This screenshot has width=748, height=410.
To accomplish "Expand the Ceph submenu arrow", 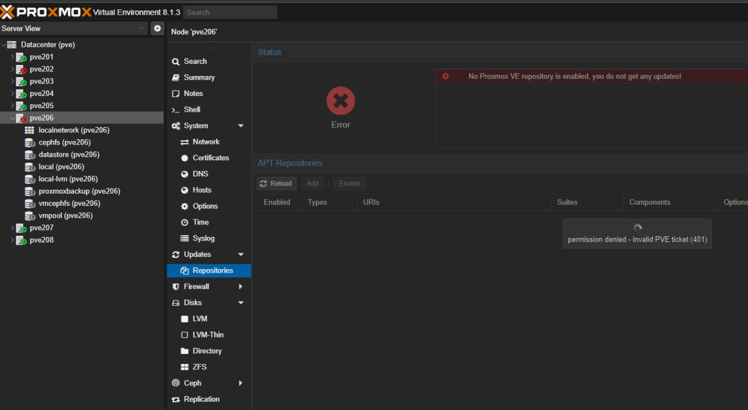I will click(241, 383).
